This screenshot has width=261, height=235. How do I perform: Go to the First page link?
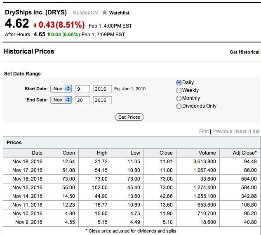tap(204, 132)
